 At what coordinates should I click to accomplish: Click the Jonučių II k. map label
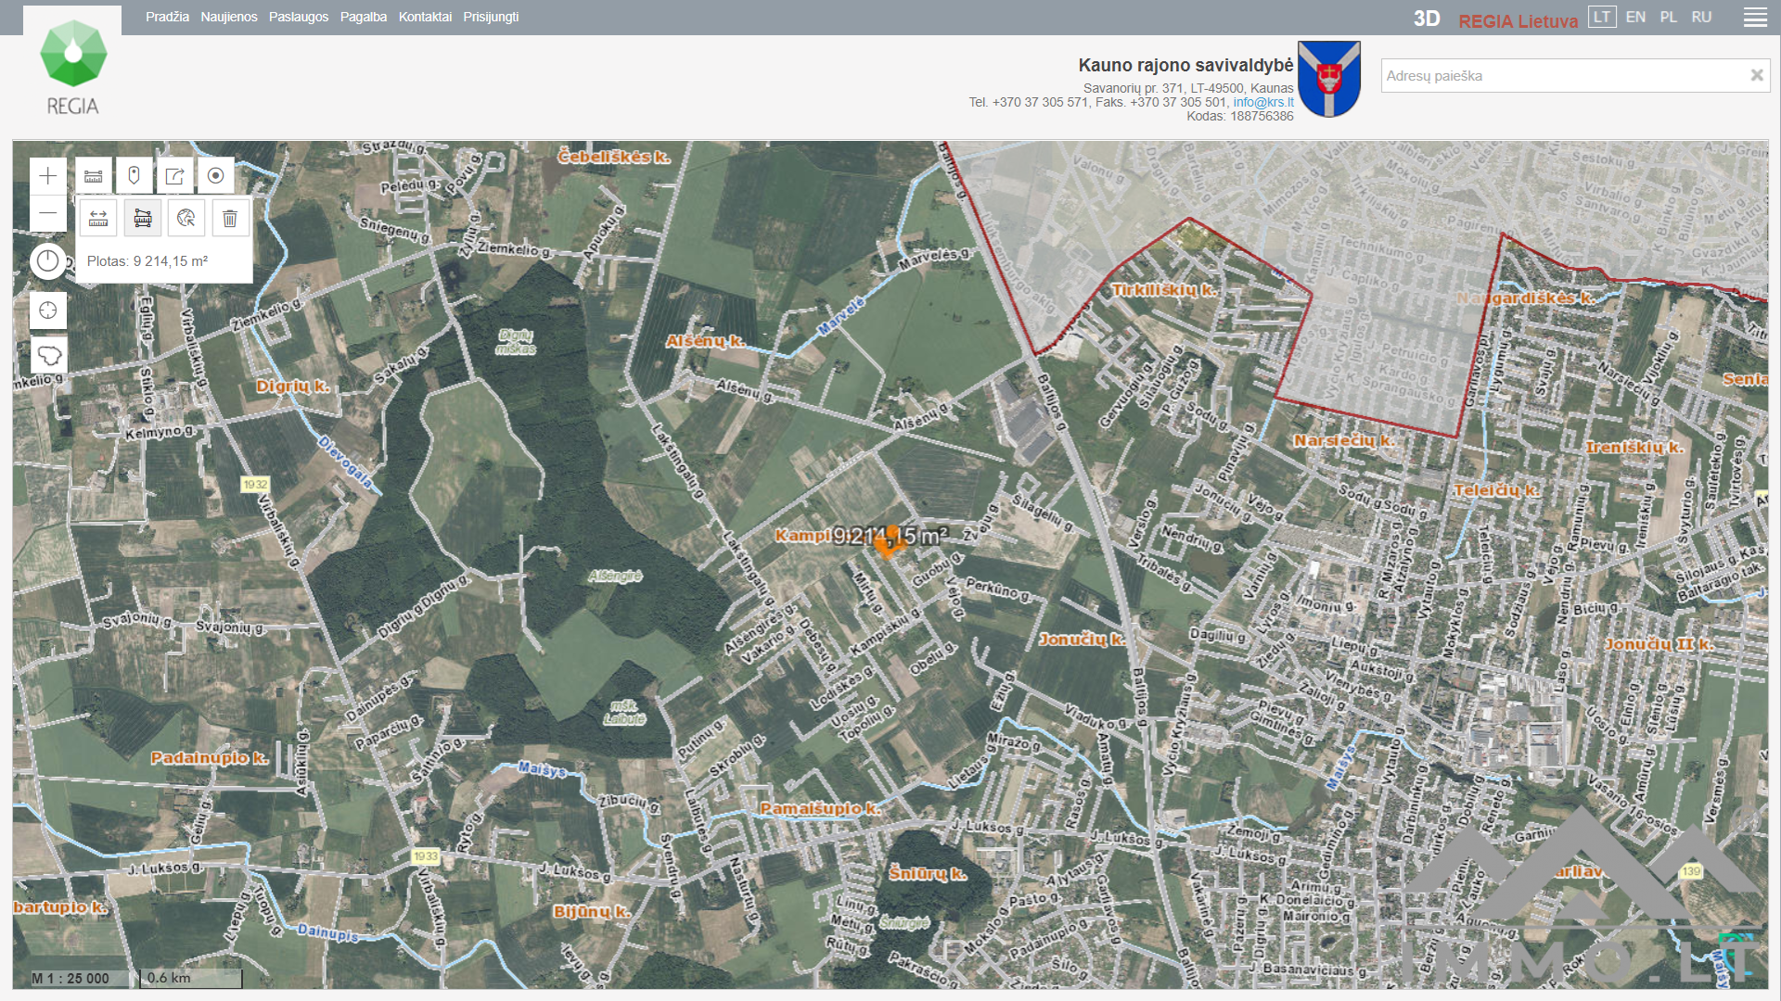1659,644
